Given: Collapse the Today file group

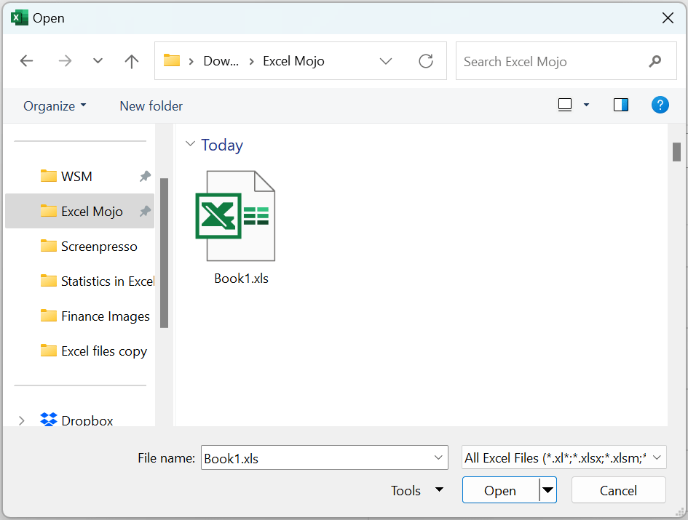Looking at the screenshot, I should pos(190,145).
